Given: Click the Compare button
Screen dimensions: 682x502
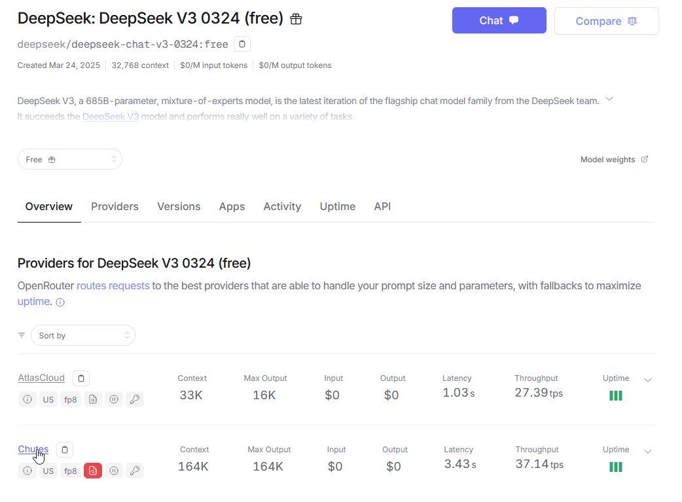Looking at the screenshot, I should 606,21.
